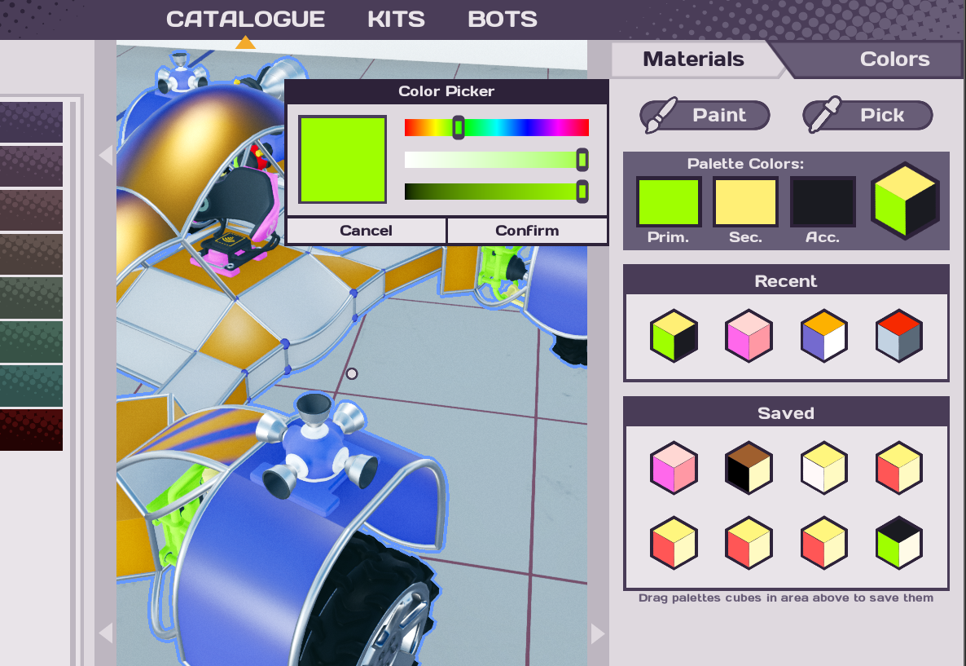Open the CATALOGUE menu

245,19
